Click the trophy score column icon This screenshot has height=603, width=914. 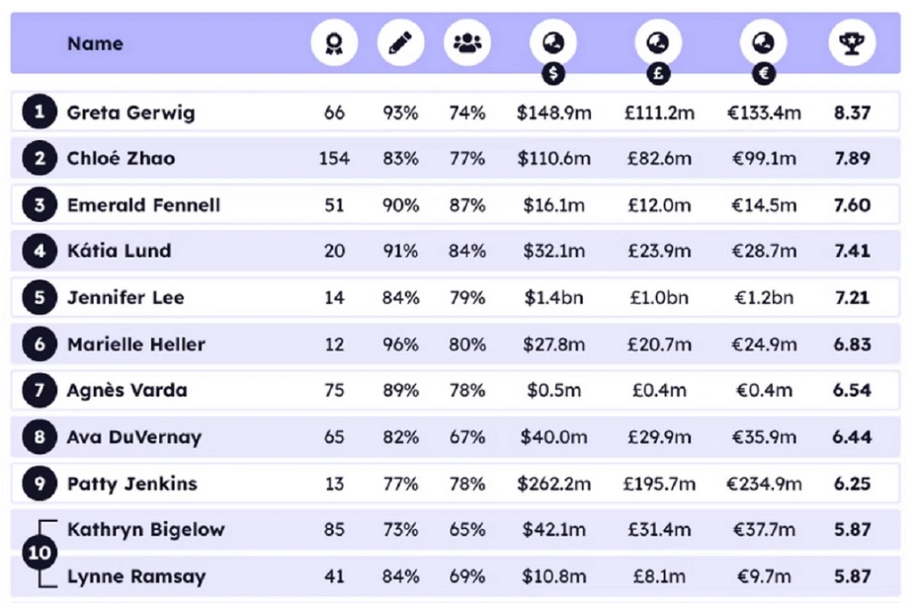coord(852,43)
